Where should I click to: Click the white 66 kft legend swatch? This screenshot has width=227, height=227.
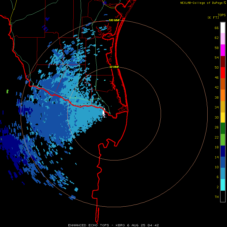tap(223, 28)
